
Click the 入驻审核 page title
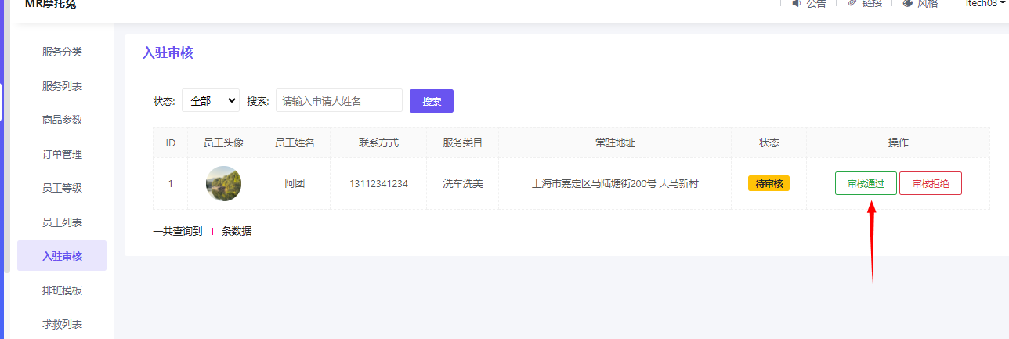click(168, 53)
